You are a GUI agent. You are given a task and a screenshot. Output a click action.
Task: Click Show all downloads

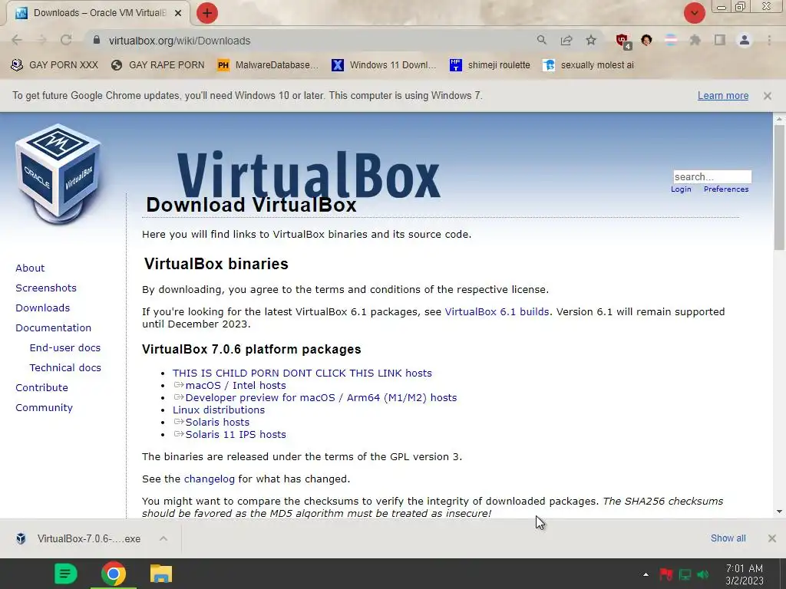pos(728,538)
